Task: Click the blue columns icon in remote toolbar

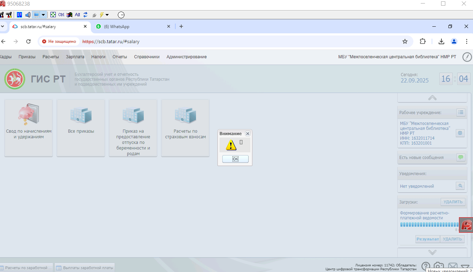Action: (20, 15)
